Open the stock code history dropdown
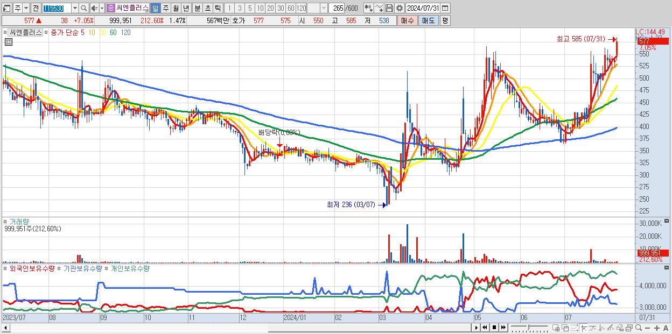 [x=75, y=9]
